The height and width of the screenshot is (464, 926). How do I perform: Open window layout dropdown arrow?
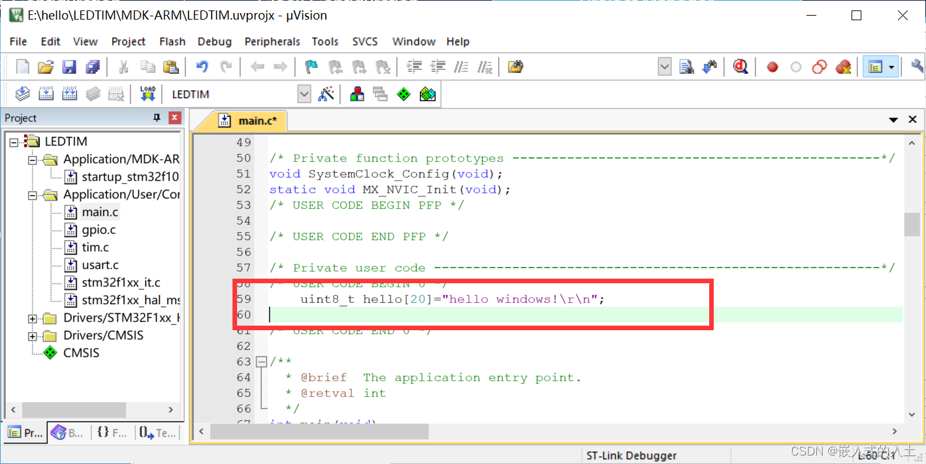pyautogui.click(x=892, y=67)
